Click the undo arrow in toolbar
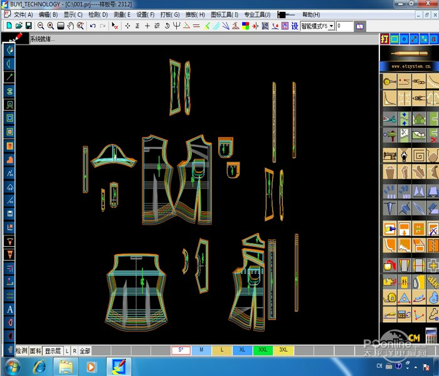 click(x=93, y=26)
